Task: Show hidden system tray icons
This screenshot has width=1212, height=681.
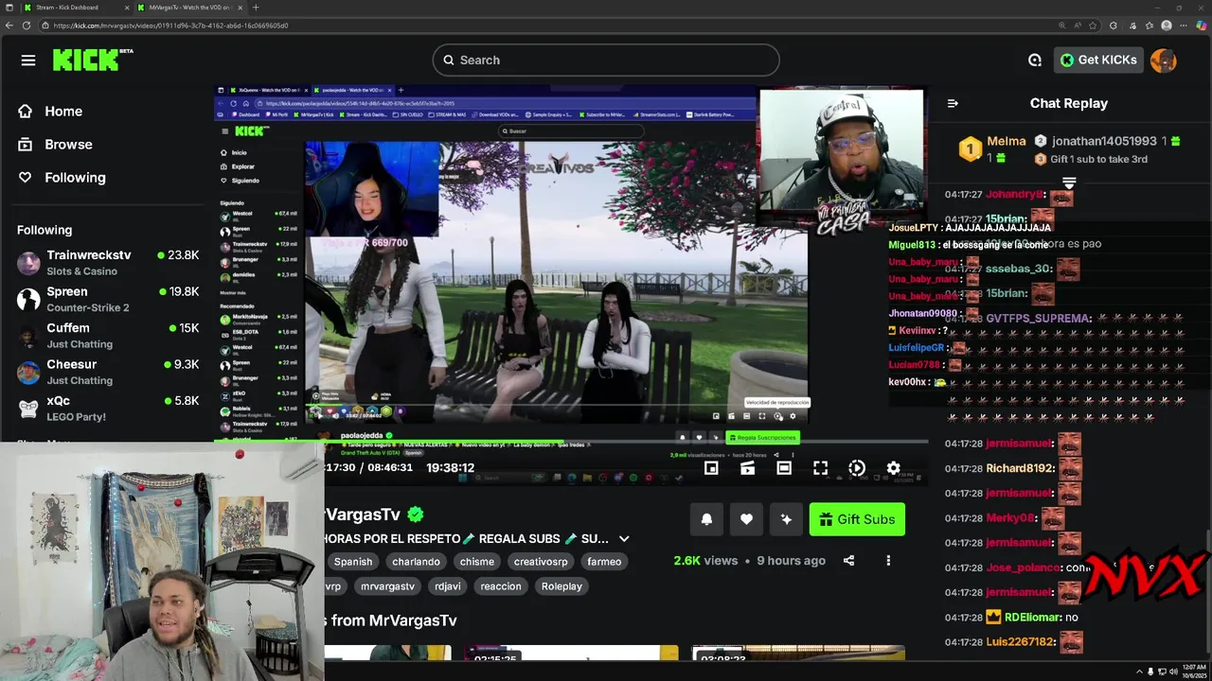Action: click(1139, 672)
